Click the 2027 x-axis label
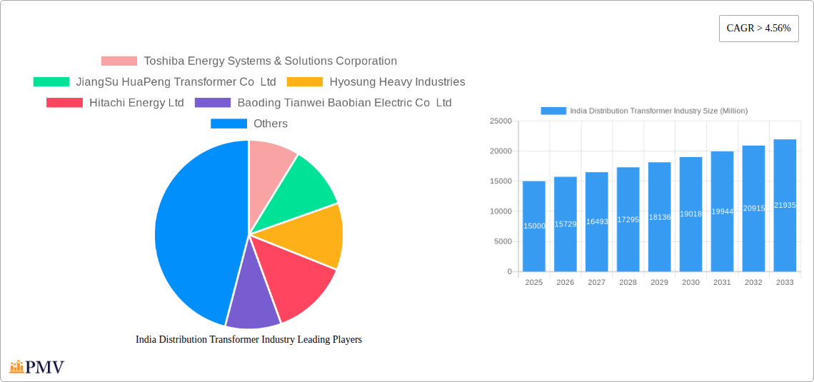 point(596,282)
